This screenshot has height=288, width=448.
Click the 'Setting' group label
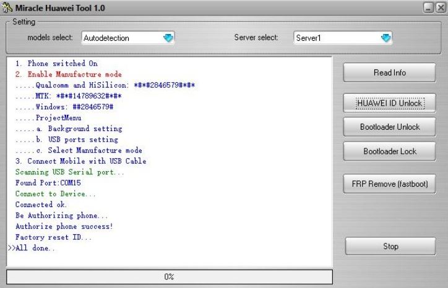coord(24,22)
